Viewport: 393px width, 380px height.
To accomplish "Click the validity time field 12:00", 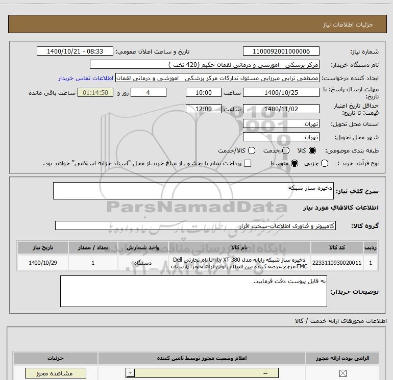I will pyautogui.click(x=204, y=109).
